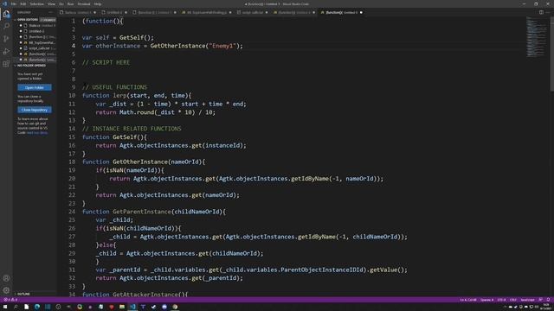
Task: Open the Help menu
Action: pos(98,3)
